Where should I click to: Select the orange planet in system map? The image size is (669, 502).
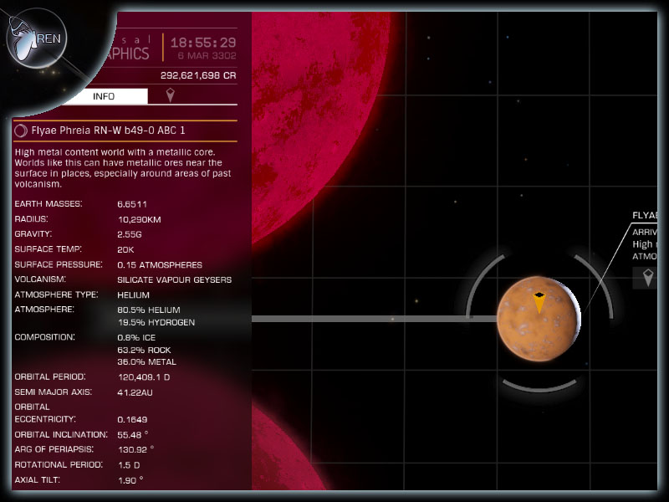pos(539,319)
